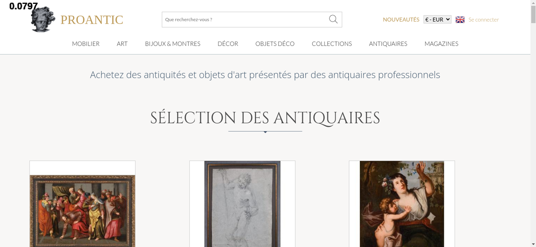Image resolution: width=536 pixels, height=247 pixels.
Task: Open the Décor menu
Action: coord(228,44)
